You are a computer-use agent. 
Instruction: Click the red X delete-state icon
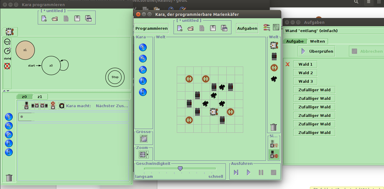pos(7,66)
